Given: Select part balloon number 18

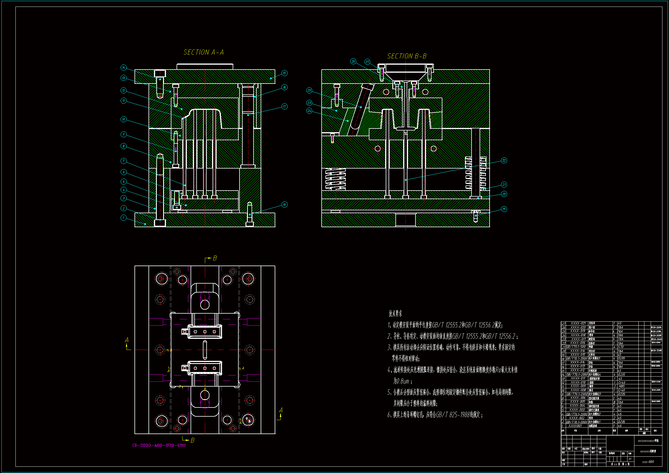Looking at the screenshot, I should pyautogui.click(x=284, y=205).
